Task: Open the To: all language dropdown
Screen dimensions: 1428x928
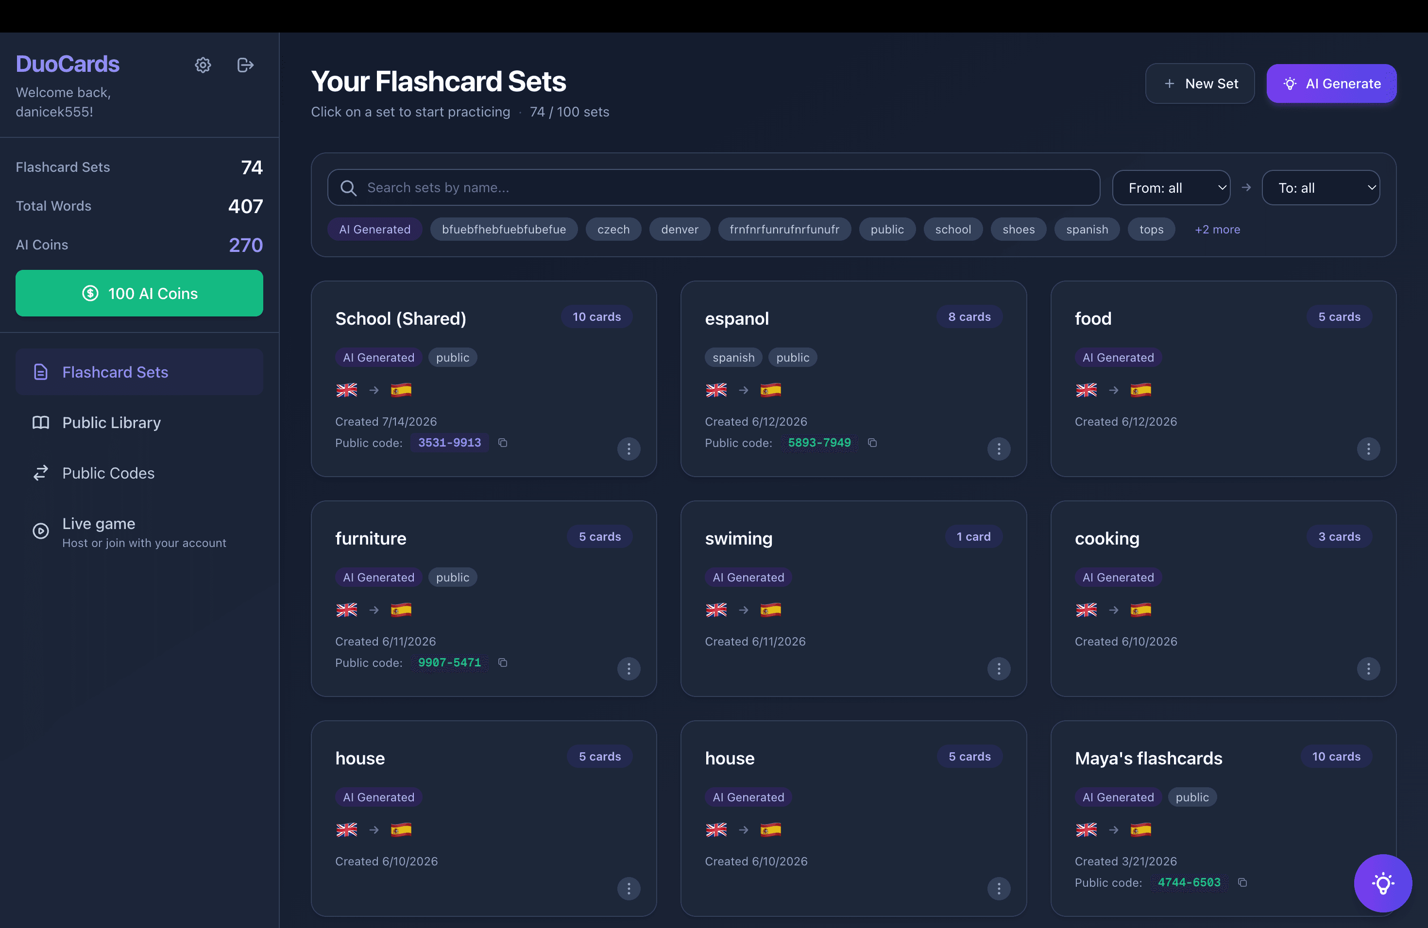Action: coord(1321,188)
